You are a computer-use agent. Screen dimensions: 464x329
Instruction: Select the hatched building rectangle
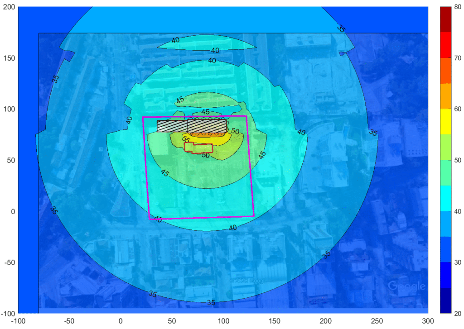click(192, 126)
